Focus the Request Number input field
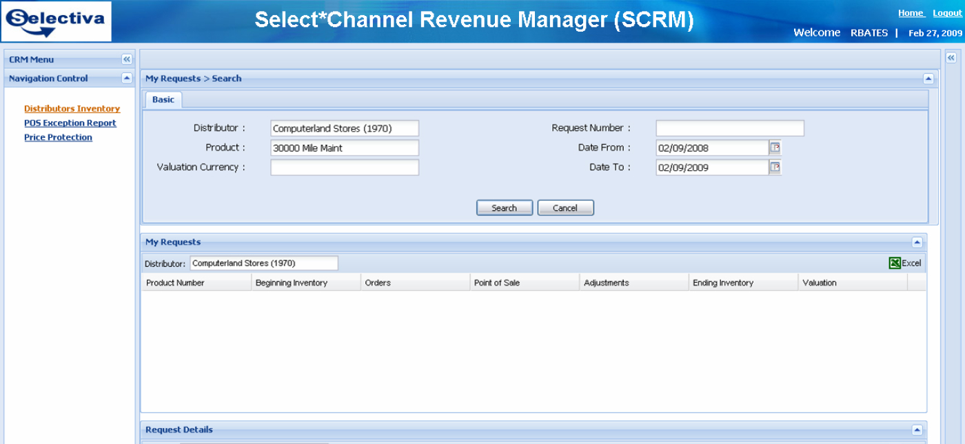 tap(729, 128)
